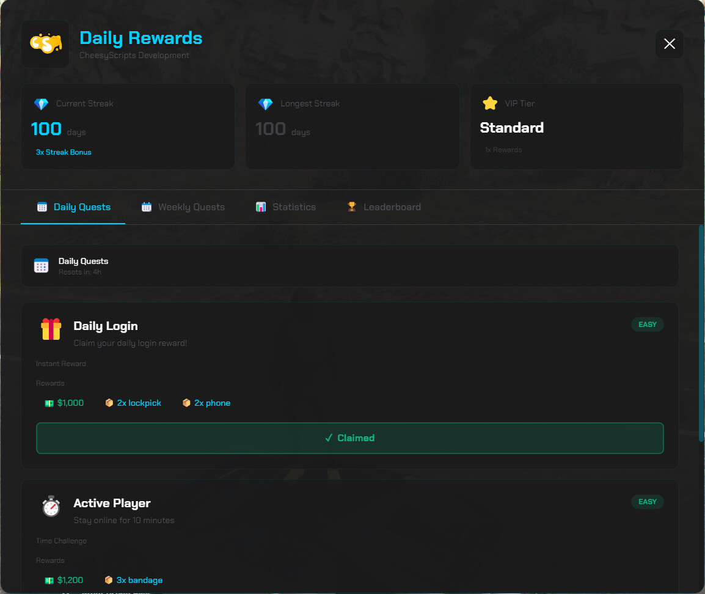Image resolution: width=705 pixels, height=594 pixels.
Task: Click the 'Resets in: 4h' text
Action: pyautogui.click(x=79, y=272)
